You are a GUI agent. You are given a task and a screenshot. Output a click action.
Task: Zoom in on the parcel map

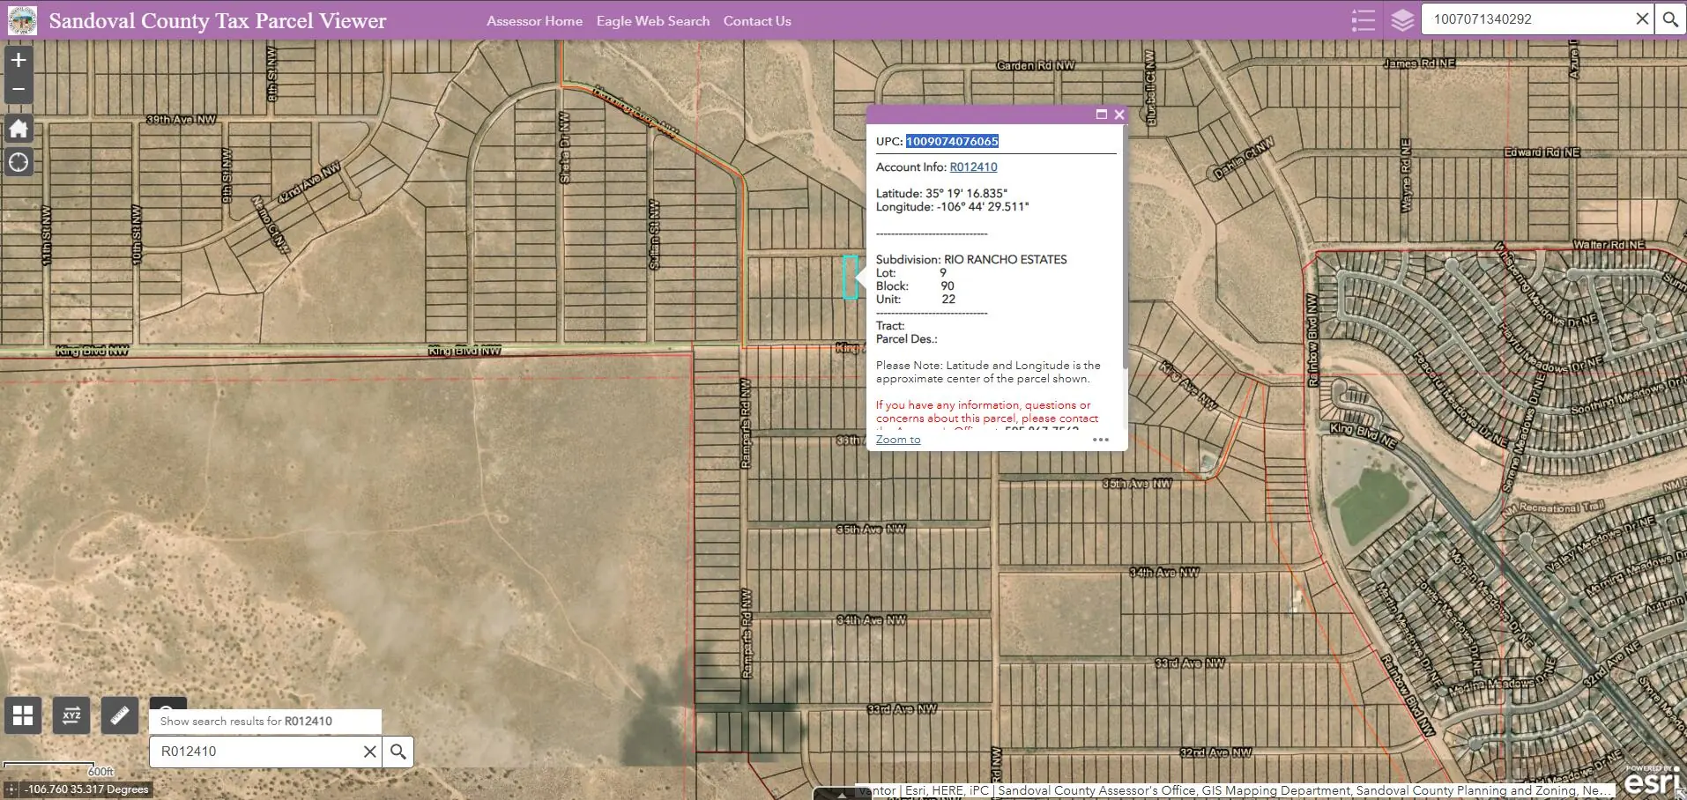19,60
